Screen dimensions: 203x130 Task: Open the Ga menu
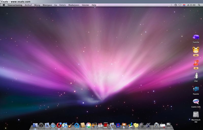[x=56, y=5]
